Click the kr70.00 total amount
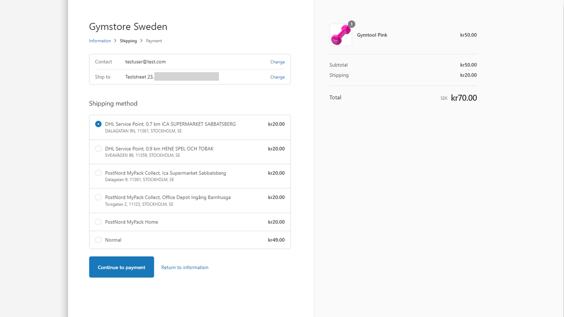Viewport: 564px width, 317px height. [464, 98]
